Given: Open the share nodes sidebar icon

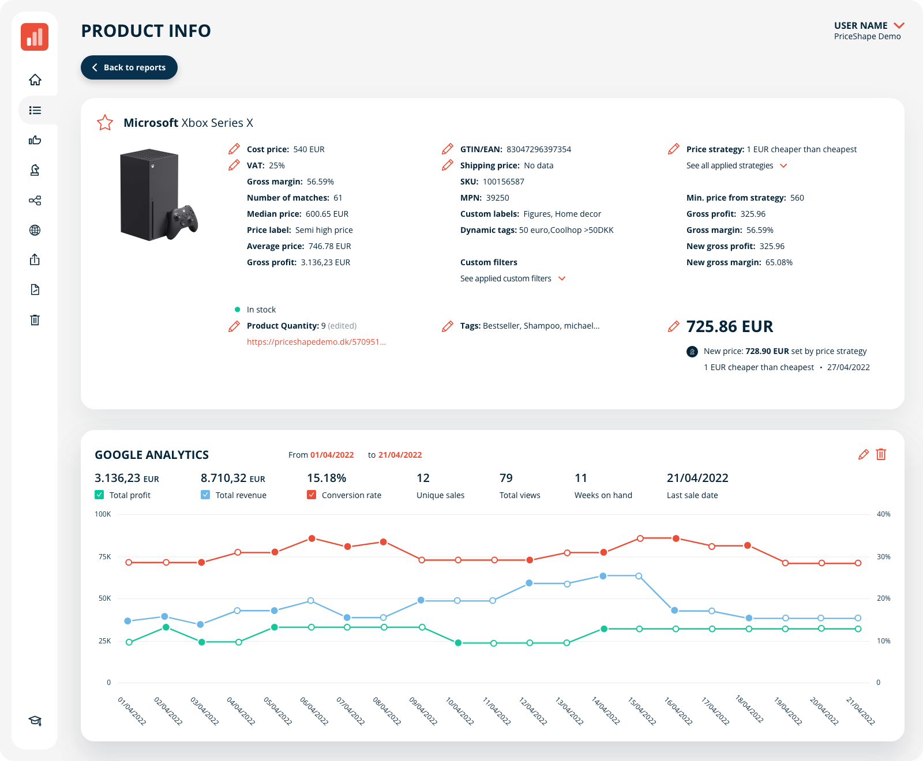Looking at the screenshot, I should coord(35,200).
